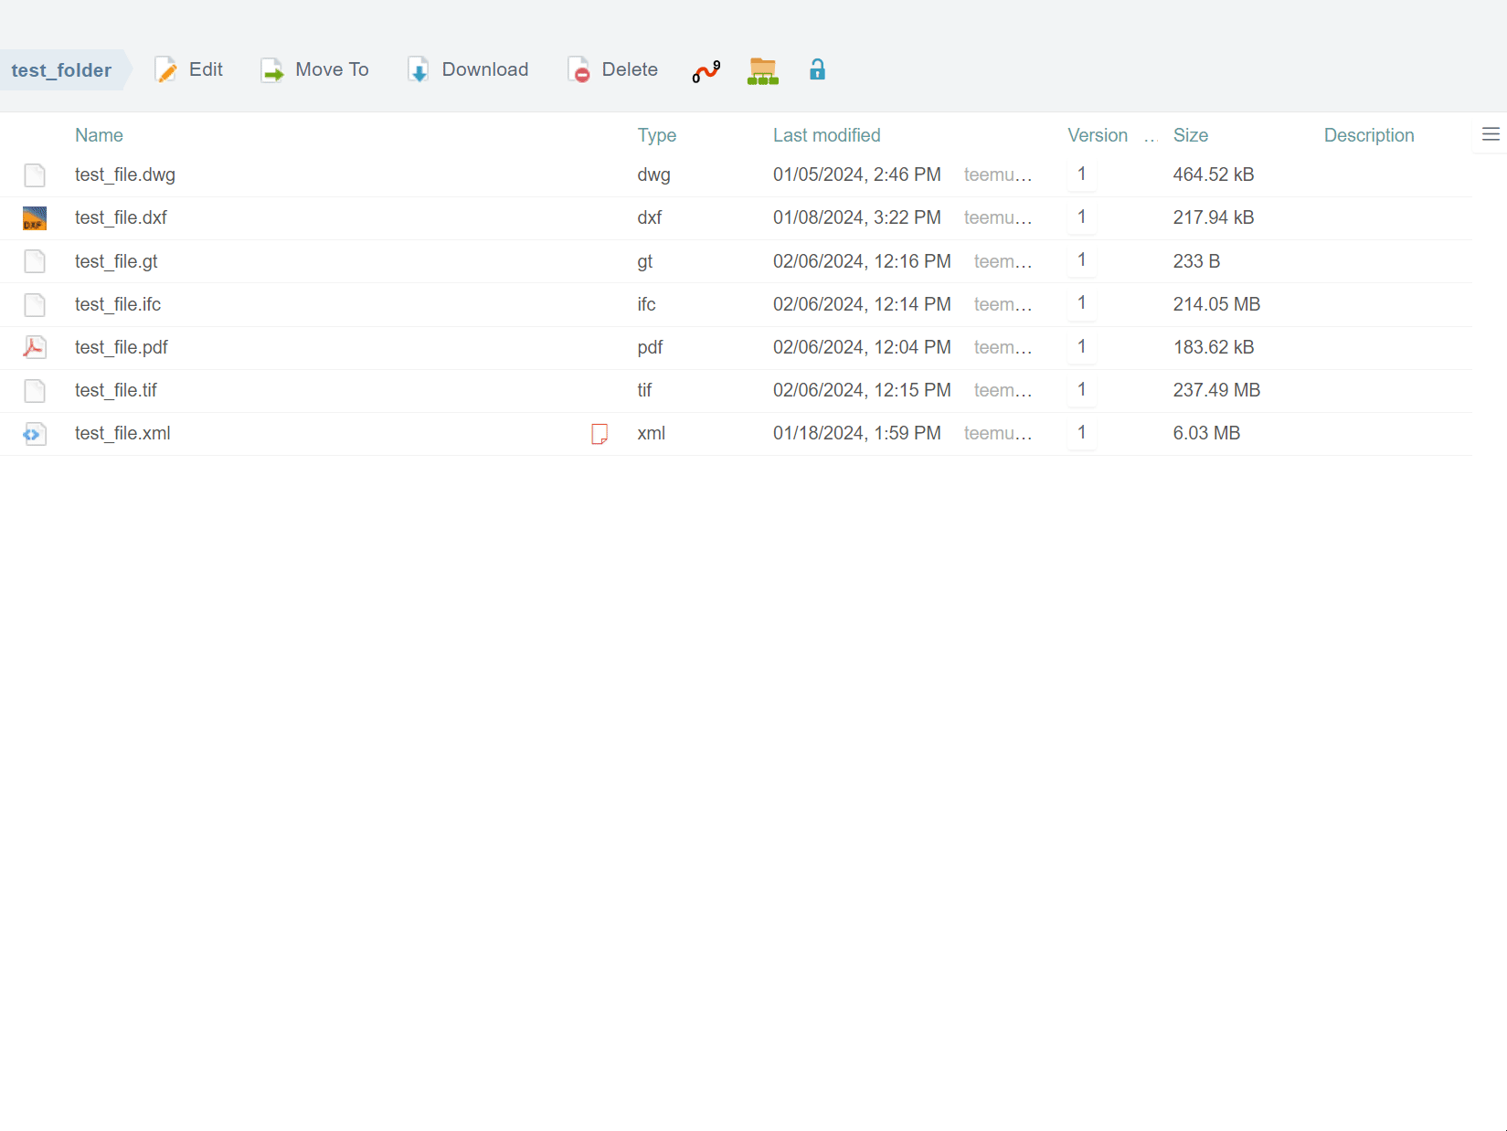The height and width of the screenshot is (1131, 1507).
Task: Click the type cell 'tif'
Action: coord(644,390)
